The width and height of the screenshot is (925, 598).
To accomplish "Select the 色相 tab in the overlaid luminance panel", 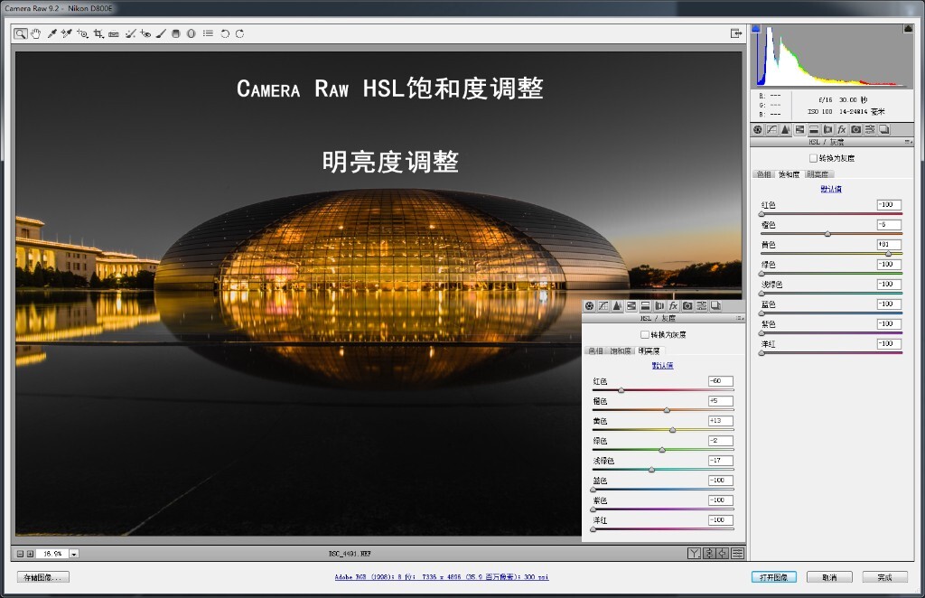I will point(596,350).
